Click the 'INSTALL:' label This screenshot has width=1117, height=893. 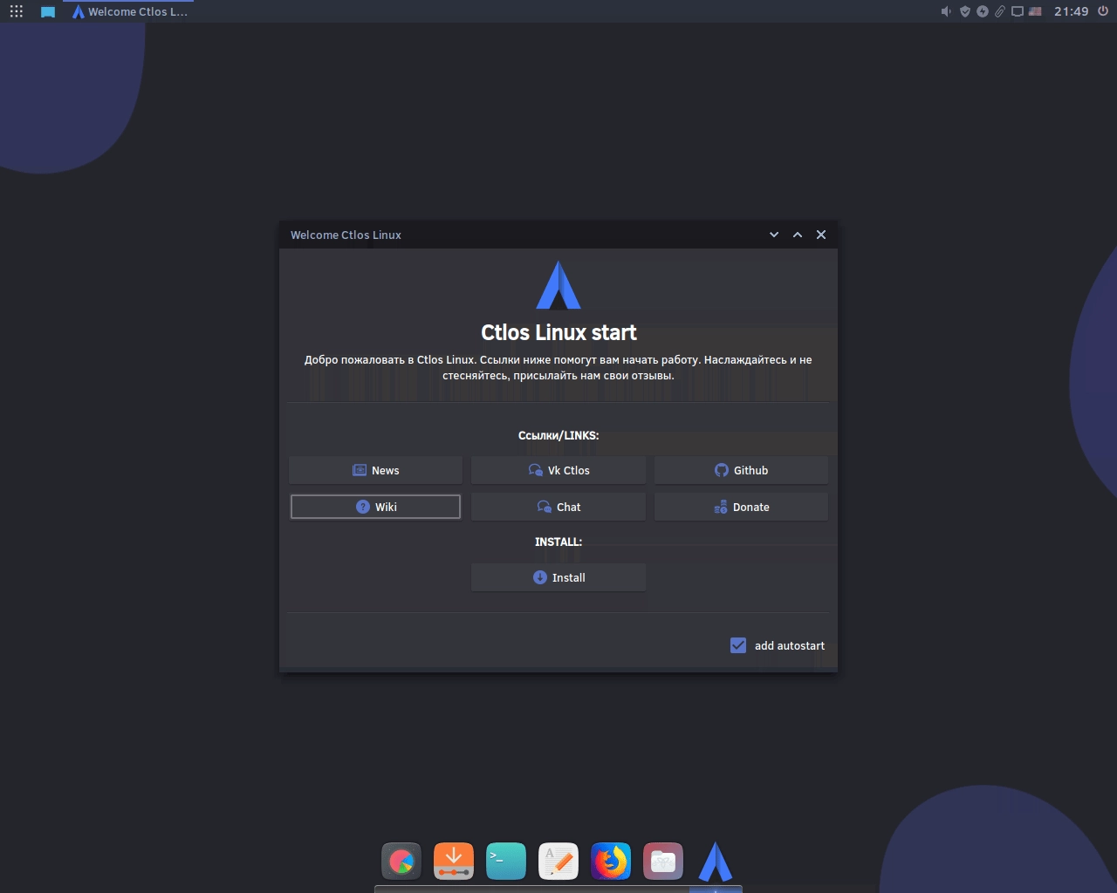pyautogui.click(x=558, y=542)
